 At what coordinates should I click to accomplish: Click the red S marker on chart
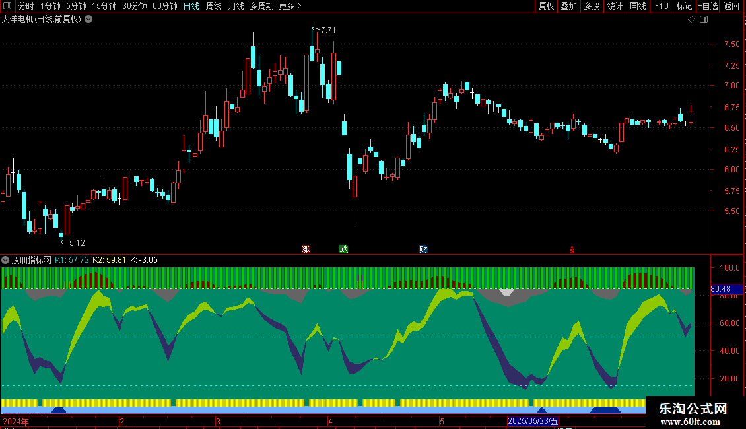[572, 250]
